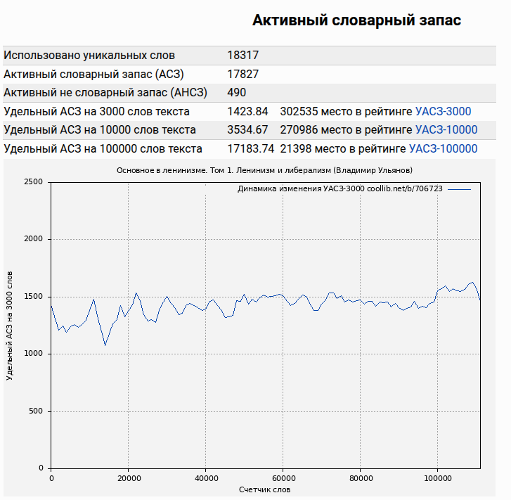Screen dimensions: 511x500
Task: Click the label Активный не словарный запас (АНСЗ)
Action: coord(104,92)
